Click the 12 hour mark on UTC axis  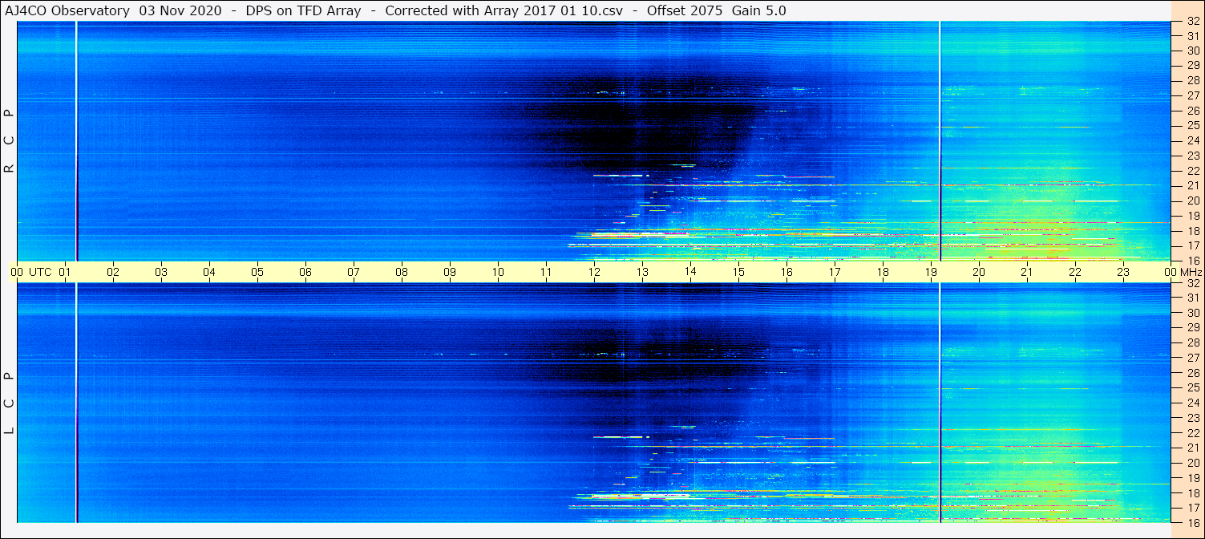pos(594,272)
